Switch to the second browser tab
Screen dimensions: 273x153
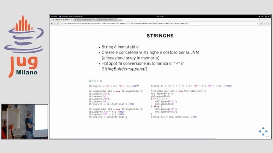pyautogui.click(x=84, y=20)
